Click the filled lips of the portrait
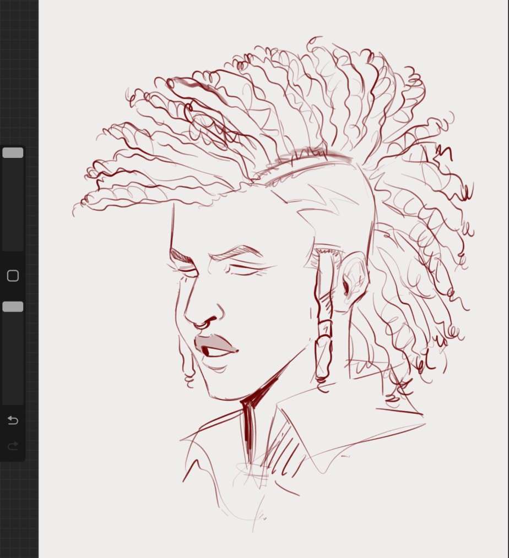Screen dimensions: 509x558 [x=216, y=344]
